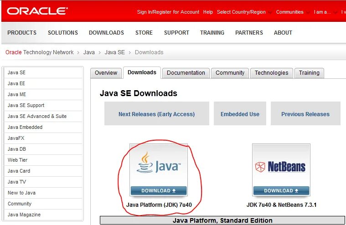346x225 pixels.
Task: Open the DOWNLOADS menu
Action: coord(106,33)
